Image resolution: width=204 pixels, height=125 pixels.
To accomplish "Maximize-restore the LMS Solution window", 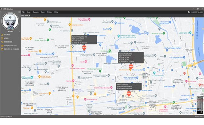I will tap(198, 9).
